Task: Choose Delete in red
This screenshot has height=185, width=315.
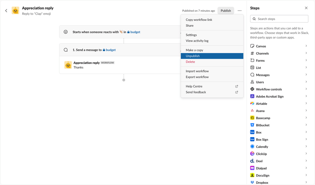Action: (212, 62)
